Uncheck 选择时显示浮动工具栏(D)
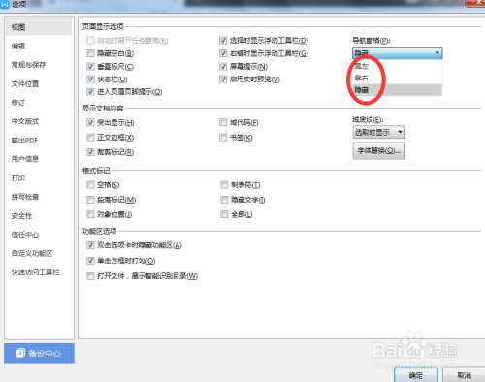This screenshot has width=485, height=382. 223,41
